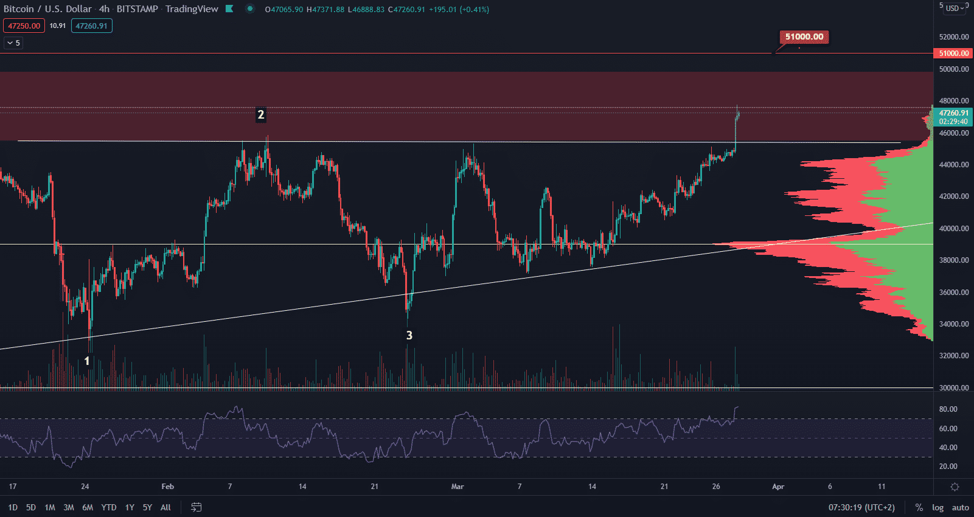Screen dimensions: 974x517
Task: Click the 51000.00 red price alert label
Action: tap(804, 37)
